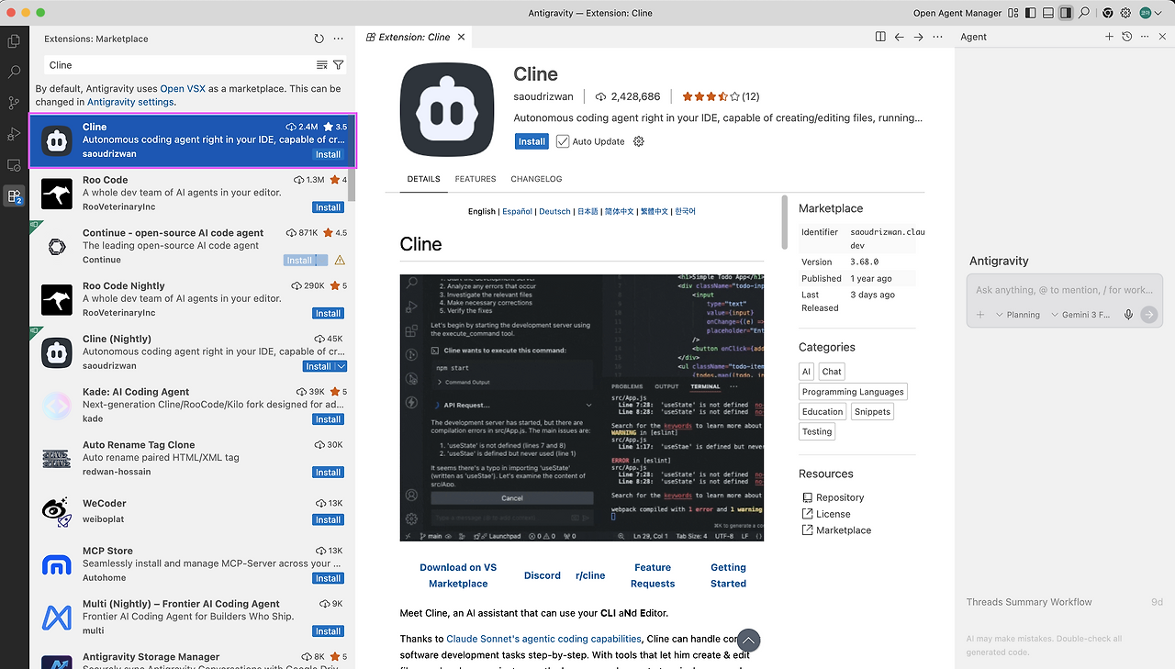The height and width of the screenshot is (669, 1175).
Task: Switch to the CHANGELOG tab
Action: point(536,179)
